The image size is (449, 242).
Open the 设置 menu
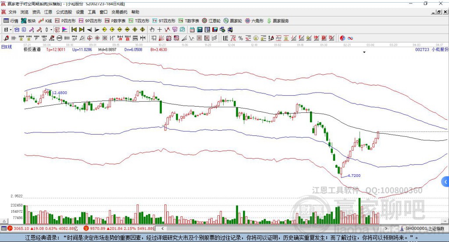click(80, 12)
